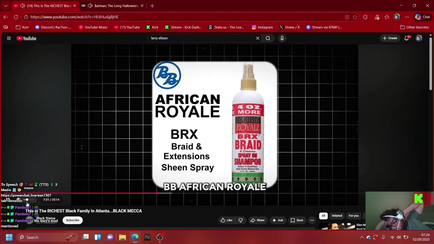The image size is (434, 244).
Task: Open YouTube account avatar menu
Action: tap(419, 38)
